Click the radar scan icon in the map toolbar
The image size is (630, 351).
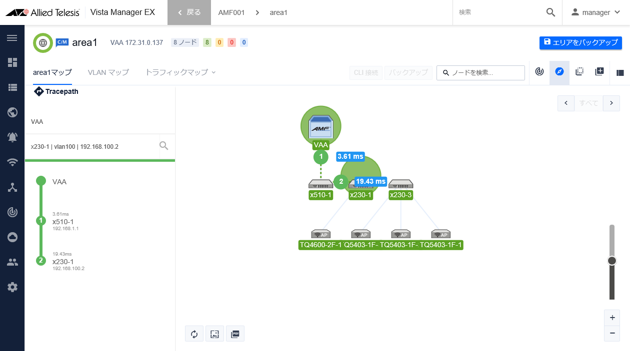point(539,72)
